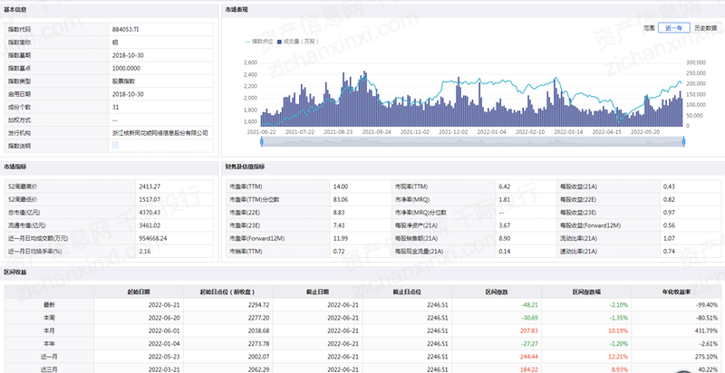This screenshot has height=373, width=725.
Task: Click the 市盈率(23E) value 7.43
Action: pyautogui.click(x=339, y=225)
